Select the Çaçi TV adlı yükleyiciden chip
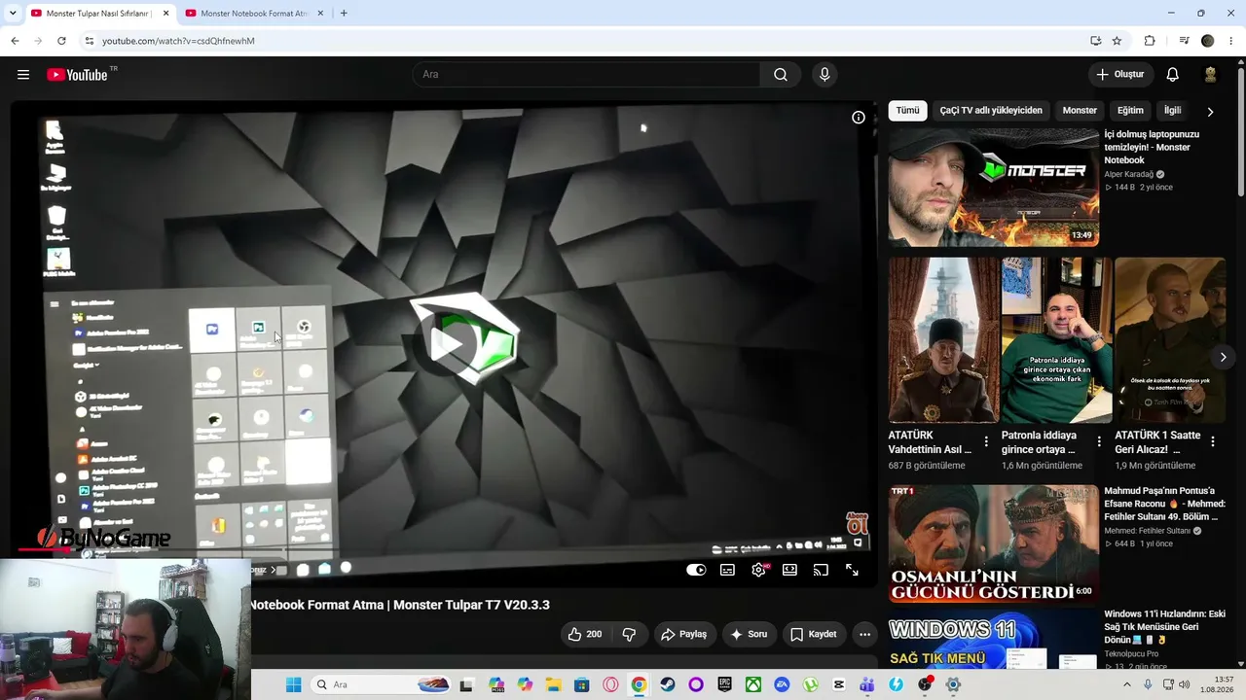Image resolution: width=1246 pixels, height=700 pixels. [991, 111]
